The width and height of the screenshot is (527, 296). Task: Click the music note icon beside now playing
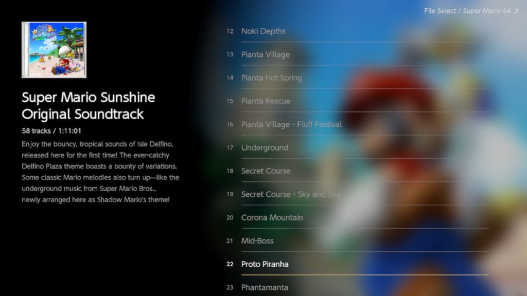517,11
